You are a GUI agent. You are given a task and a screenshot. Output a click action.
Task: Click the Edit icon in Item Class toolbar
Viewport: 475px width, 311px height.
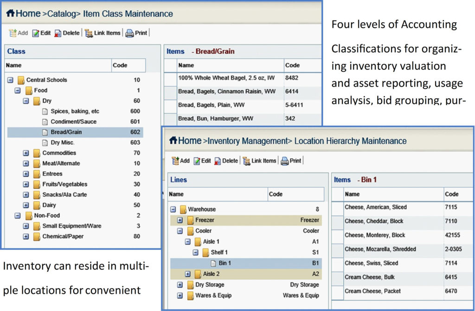pyautogui.click(x=35, y=33)
